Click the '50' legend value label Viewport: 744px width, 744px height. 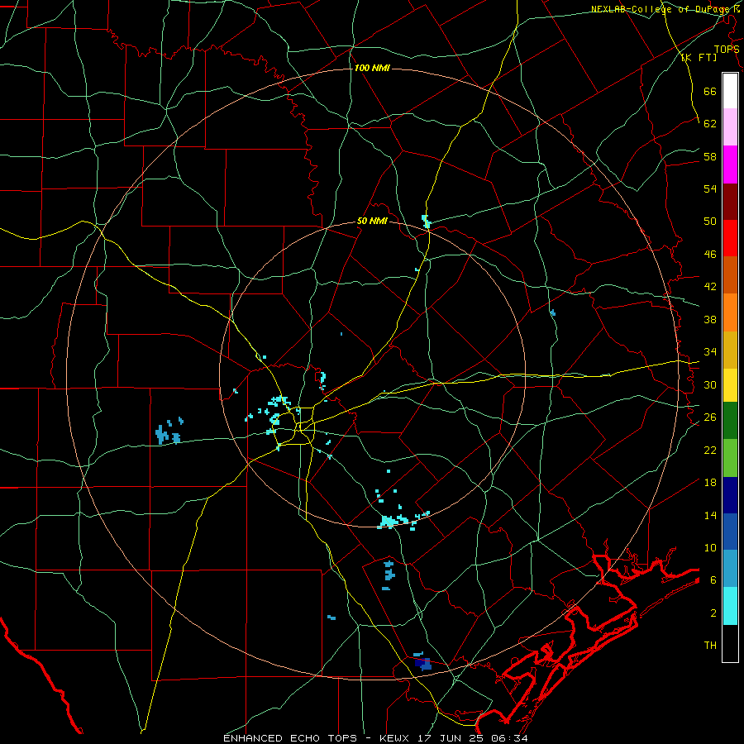710,222
